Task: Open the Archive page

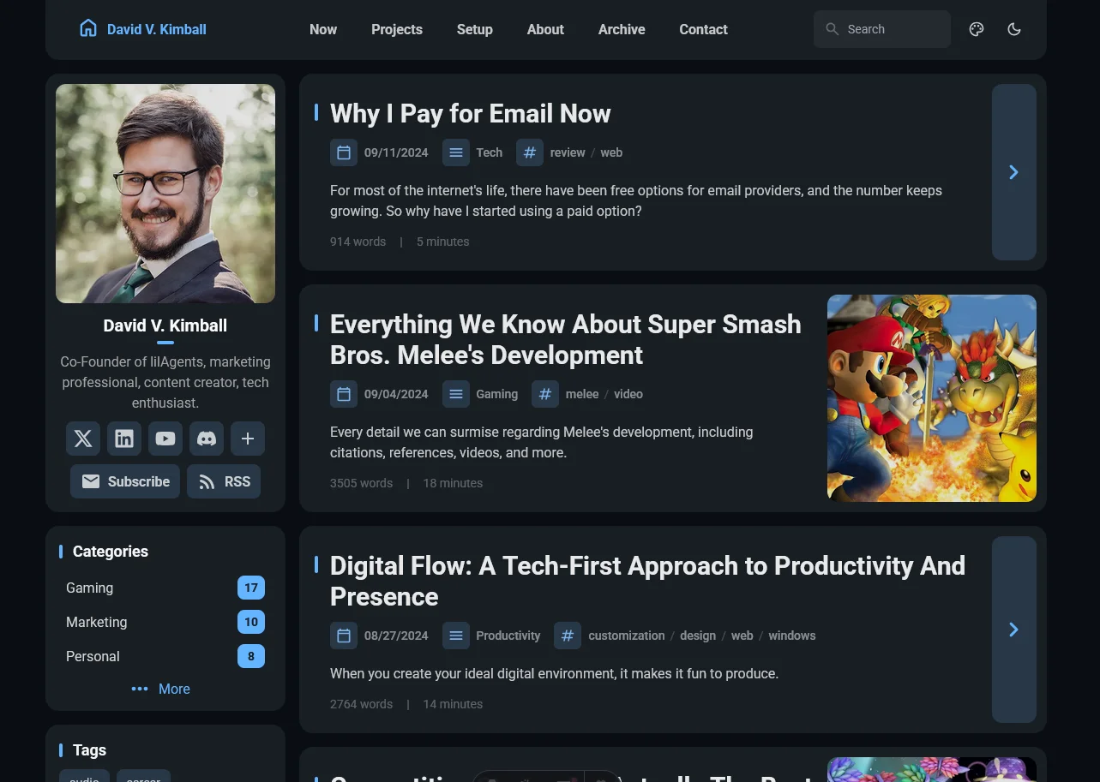Action: pyautogui.click(x=621, y=29)
